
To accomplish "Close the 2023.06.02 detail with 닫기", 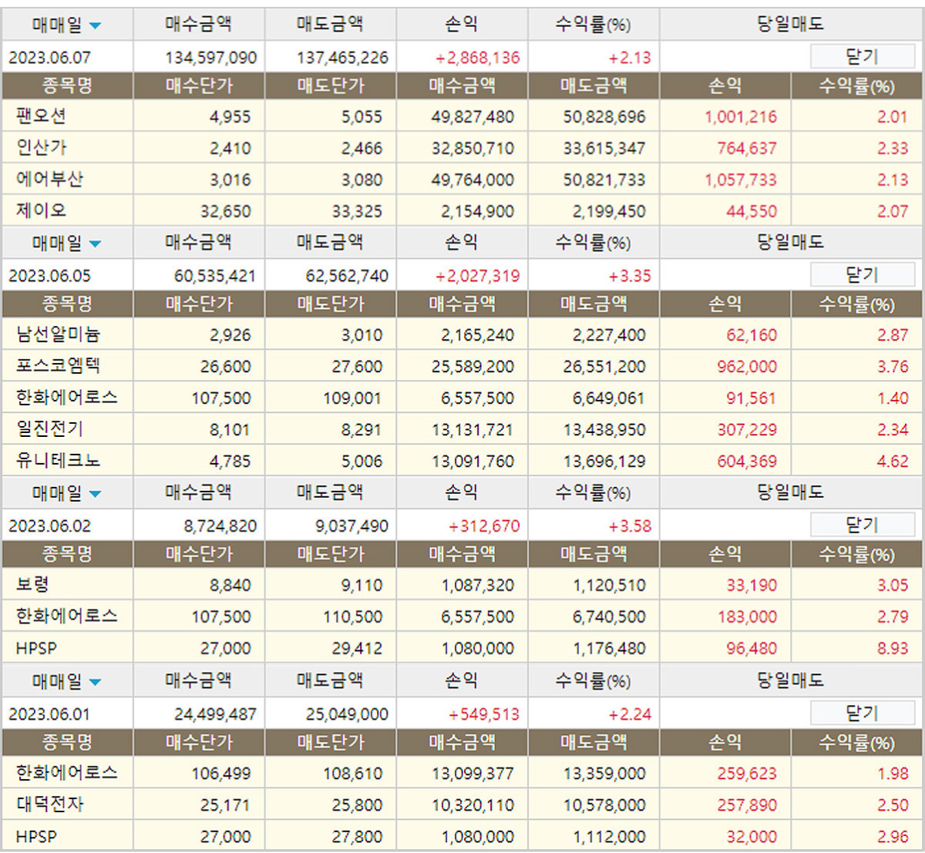I will [x=862, y=526].
